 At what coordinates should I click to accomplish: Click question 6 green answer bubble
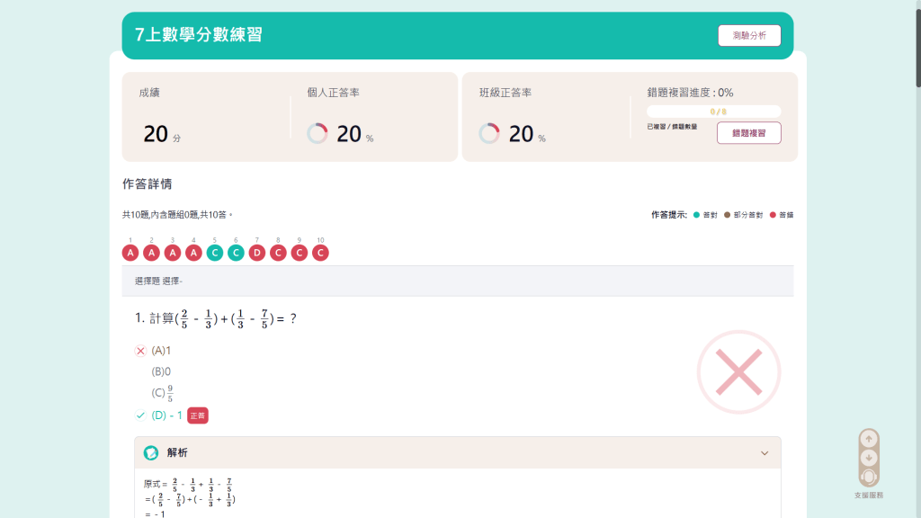236,253
